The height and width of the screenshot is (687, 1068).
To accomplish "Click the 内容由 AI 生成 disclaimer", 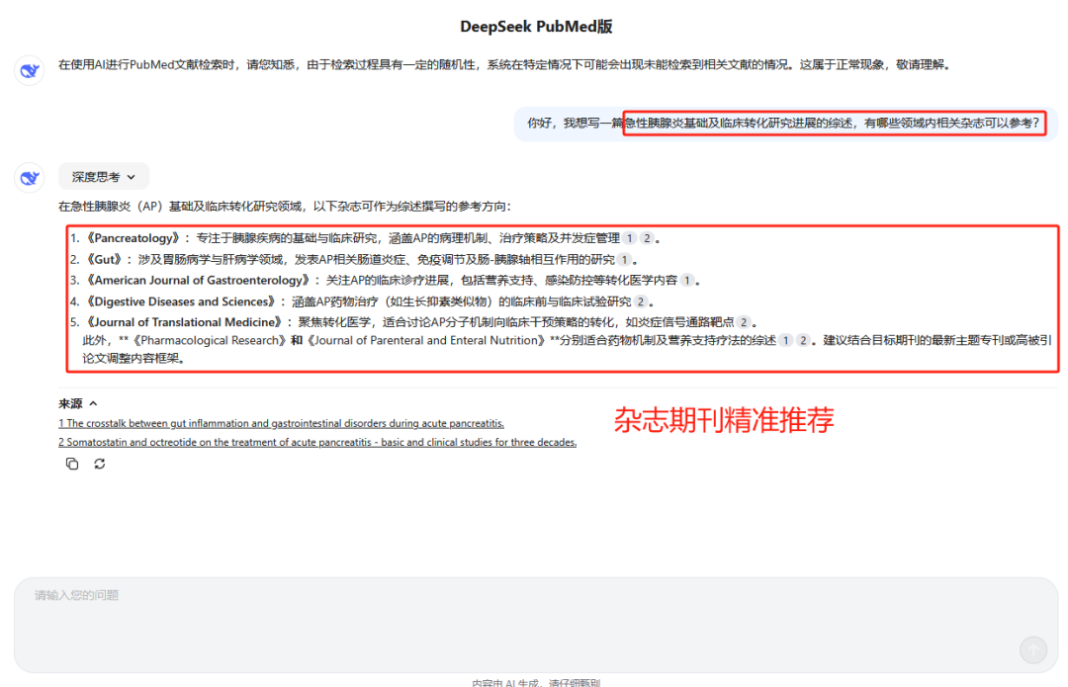I will (x=536, y=682).
